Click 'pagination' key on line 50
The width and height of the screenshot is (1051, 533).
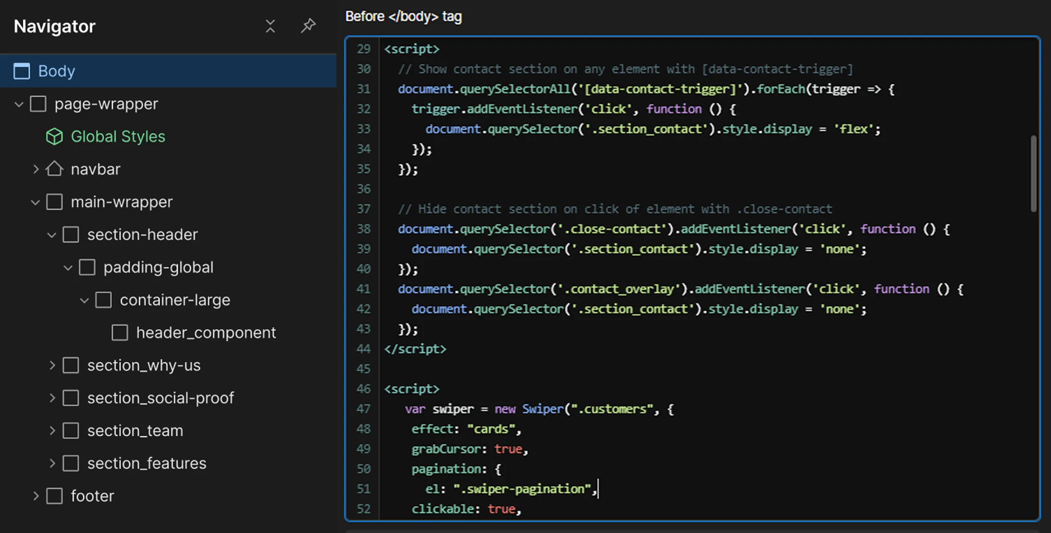coord(446,469)
